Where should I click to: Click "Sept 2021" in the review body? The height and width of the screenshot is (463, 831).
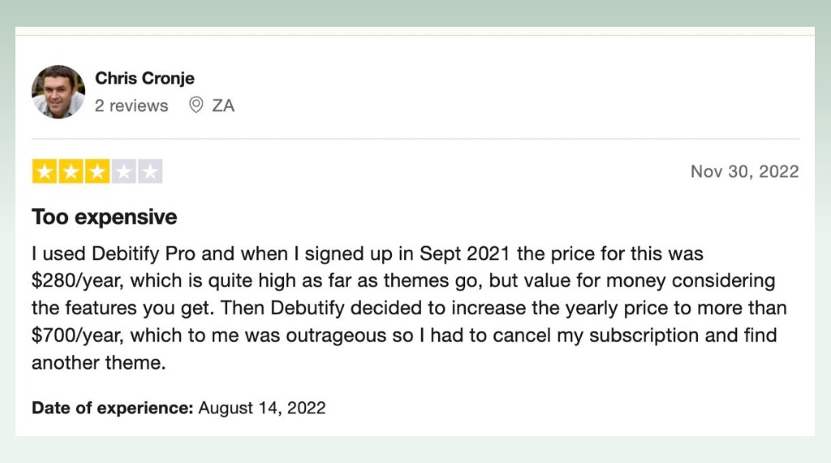[x=465, y=254]
